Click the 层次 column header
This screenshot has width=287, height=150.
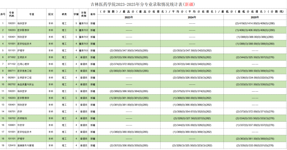(x=51, y=14)
